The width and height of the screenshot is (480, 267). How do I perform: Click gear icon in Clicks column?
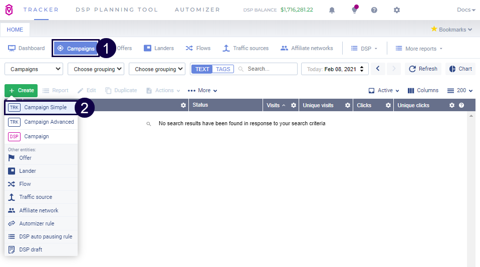click(x=388, y=105)
